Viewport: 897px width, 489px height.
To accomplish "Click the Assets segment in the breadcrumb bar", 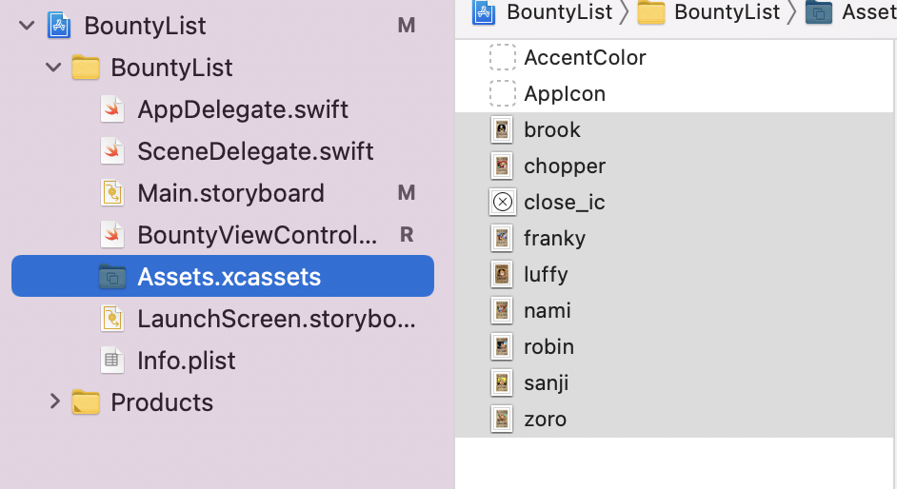I will pyautogui.click(x=869, y=11).
